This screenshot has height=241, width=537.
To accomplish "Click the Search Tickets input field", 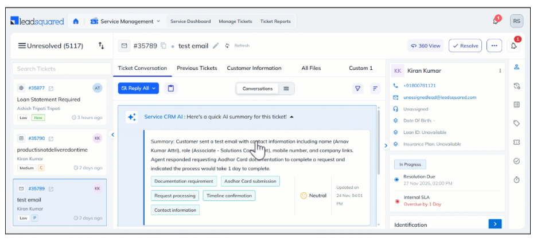I will (62, 69).
